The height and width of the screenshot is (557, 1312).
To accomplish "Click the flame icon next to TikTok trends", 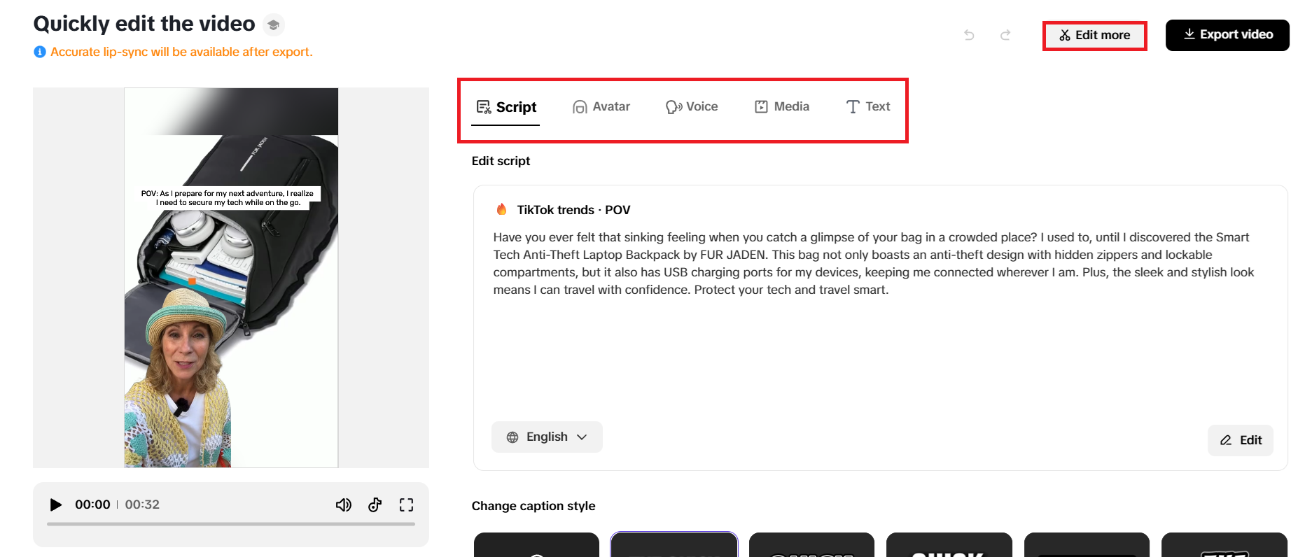I will [x=501, y=209].
